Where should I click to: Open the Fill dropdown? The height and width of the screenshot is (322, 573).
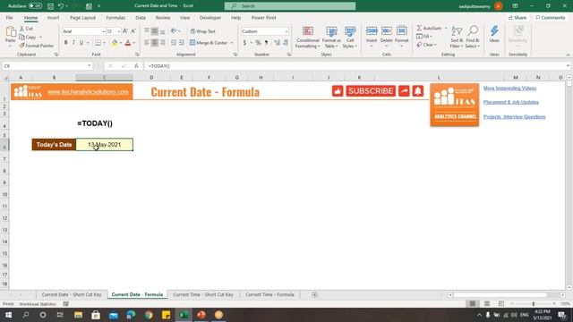pos(424,37)
